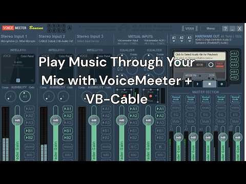246x184 pixels.
Task: Click the VIRTUAL INPUTS heading
Action: coord(140,36)
